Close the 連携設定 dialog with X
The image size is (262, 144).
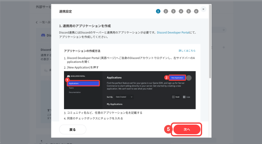click(203, 9)
